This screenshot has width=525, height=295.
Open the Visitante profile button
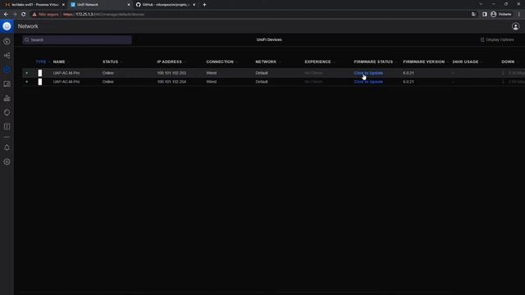click(x=501, y=15)
